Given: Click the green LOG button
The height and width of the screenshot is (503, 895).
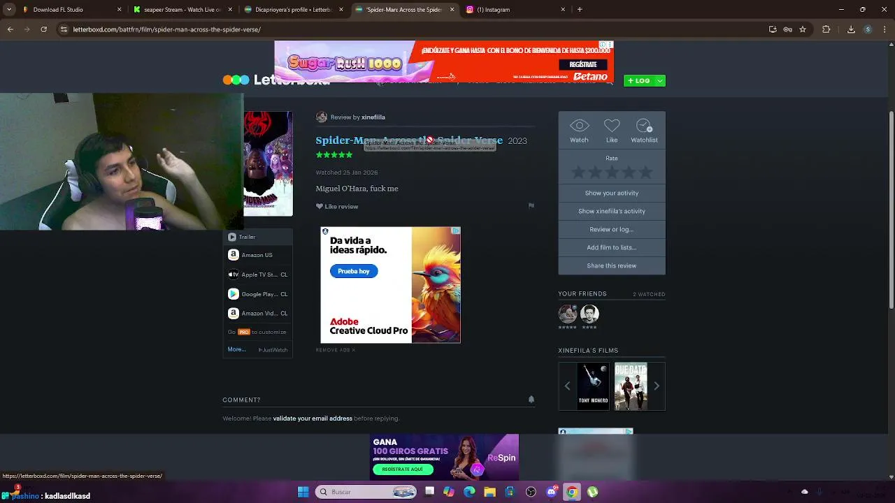Looking at the screenshot, I should click(x=639, y=81).
